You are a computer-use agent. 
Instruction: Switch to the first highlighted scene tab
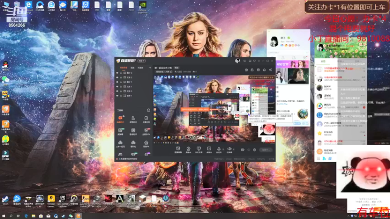point(123,68)
